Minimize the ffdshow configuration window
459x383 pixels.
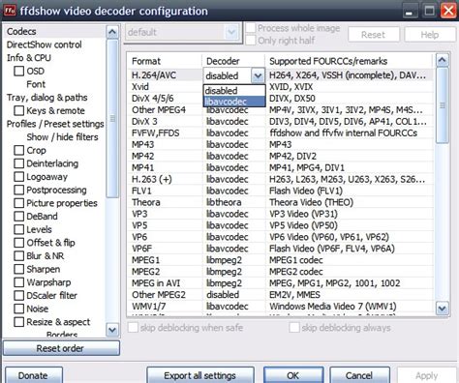coord(410,11)
